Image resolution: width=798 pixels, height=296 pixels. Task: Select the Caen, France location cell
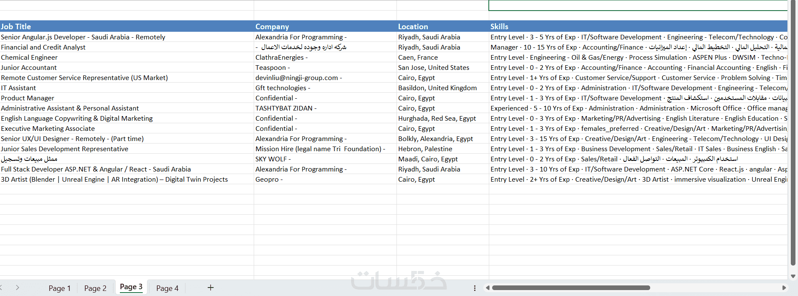(443, 57)
